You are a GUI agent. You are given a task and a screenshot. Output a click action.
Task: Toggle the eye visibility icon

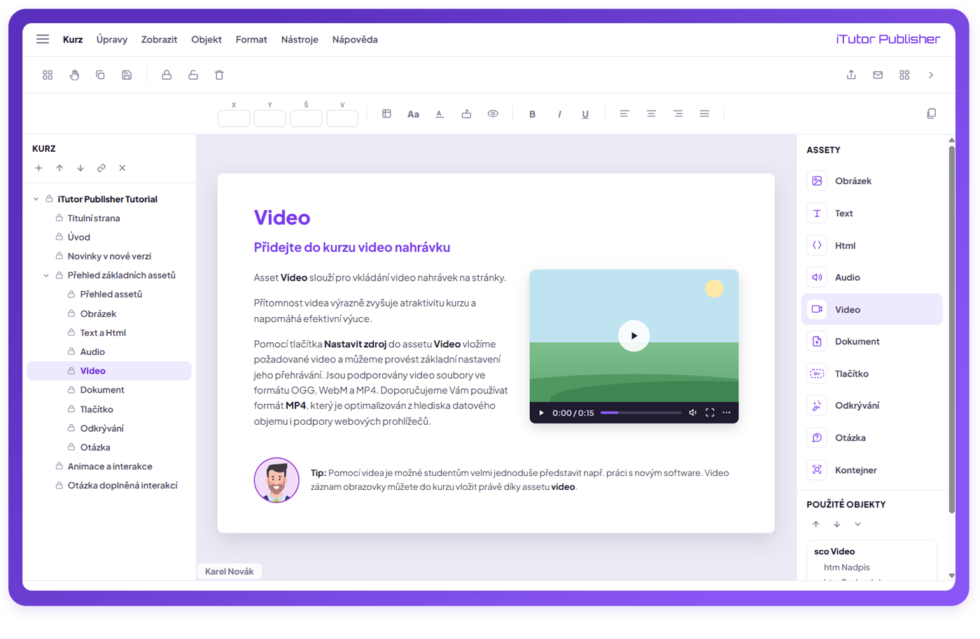pos(493,113)
